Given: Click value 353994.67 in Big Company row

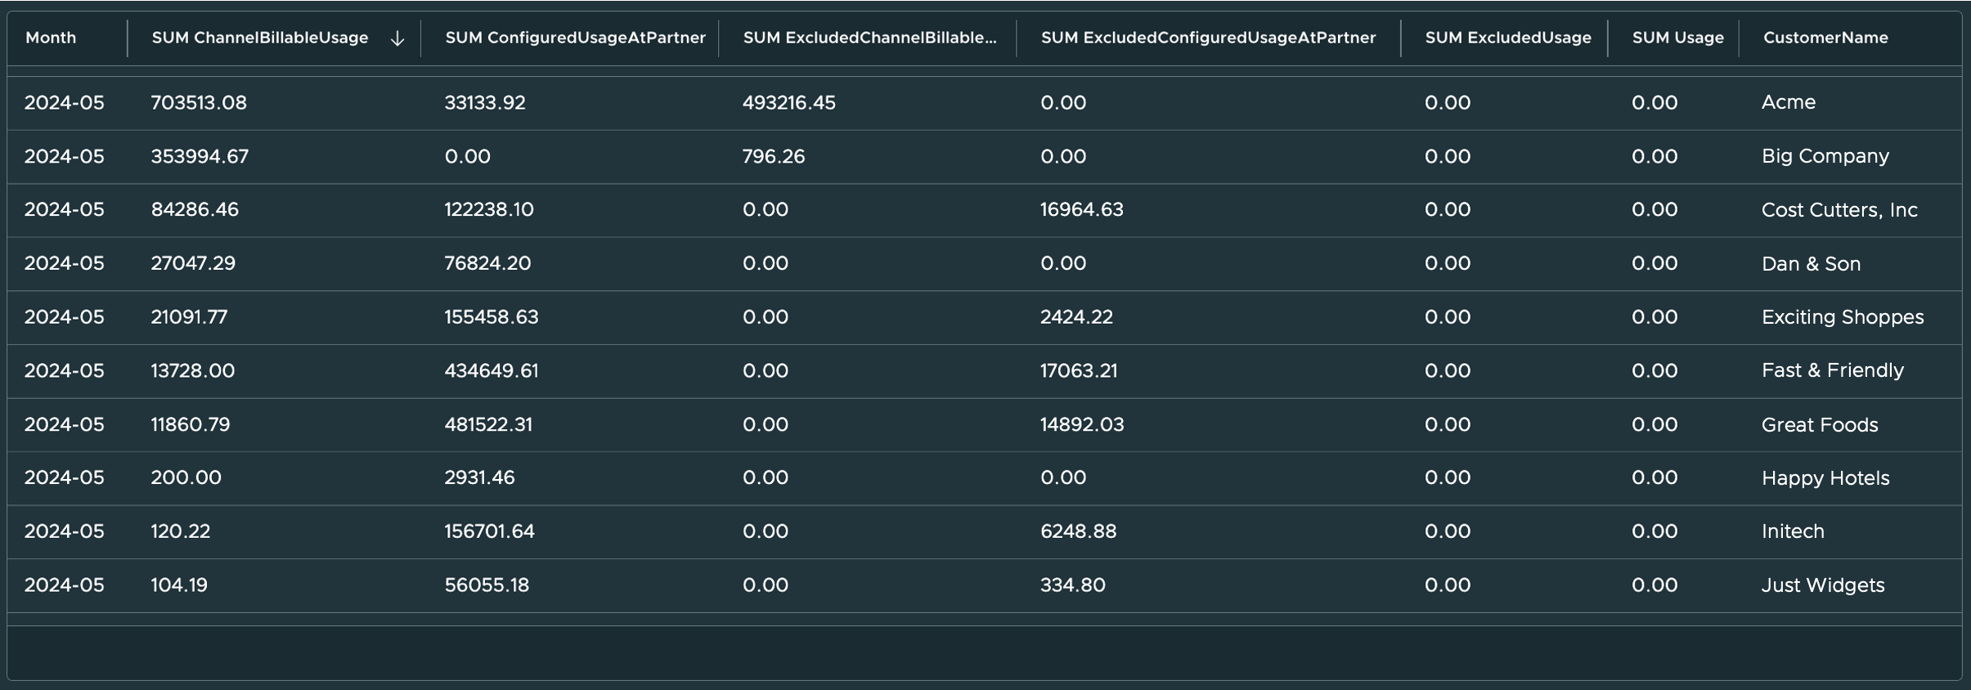Looking at the screenshot, I should coord(200,156).
